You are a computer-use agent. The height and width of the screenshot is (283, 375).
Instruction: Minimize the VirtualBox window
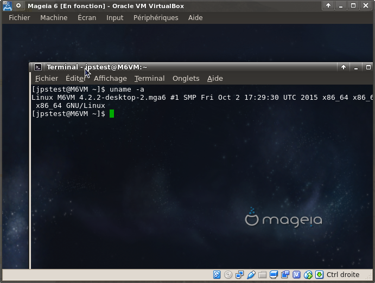(x=341, y=6)
